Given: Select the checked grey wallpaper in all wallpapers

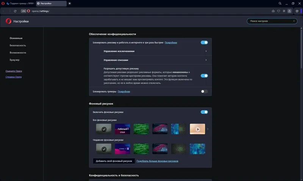Looking at the screenshot, I should [x=104, y=129].
